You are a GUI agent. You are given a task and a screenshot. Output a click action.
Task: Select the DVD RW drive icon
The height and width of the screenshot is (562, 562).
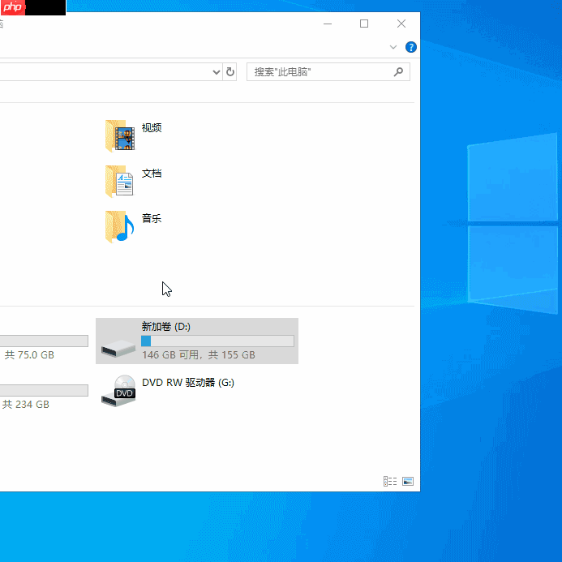[x=118, y=391]
